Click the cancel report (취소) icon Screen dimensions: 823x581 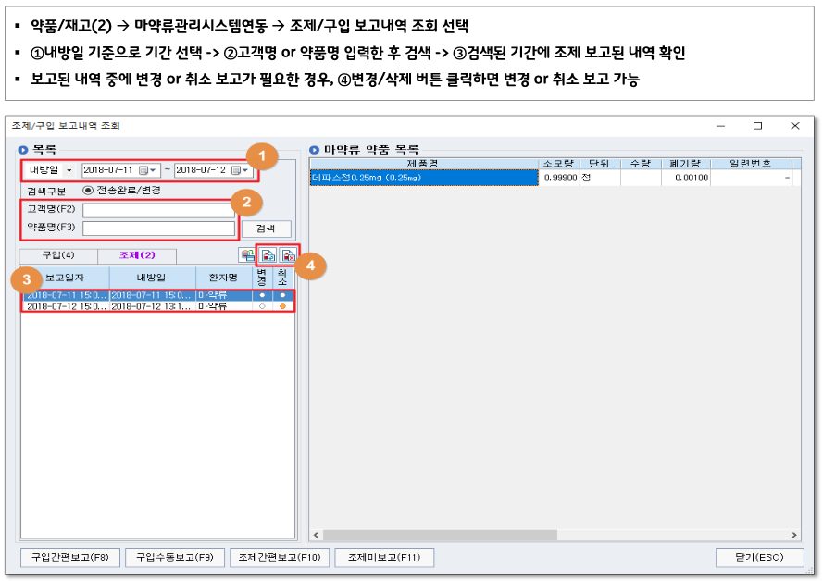click(288, 256)
